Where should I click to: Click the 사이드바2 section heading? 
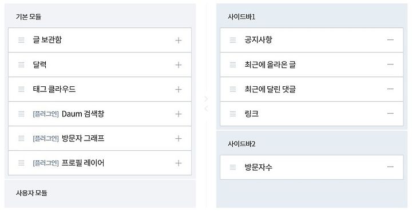coord(241,144)
